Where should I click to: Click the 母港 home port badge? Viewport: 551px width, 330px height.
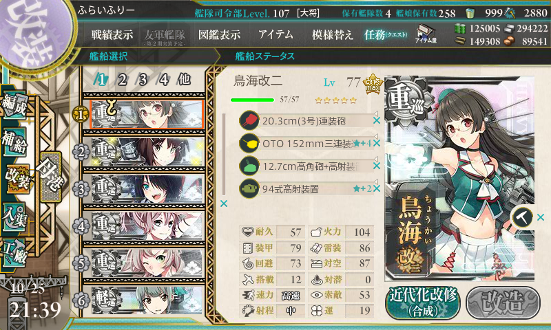point(51,177)
